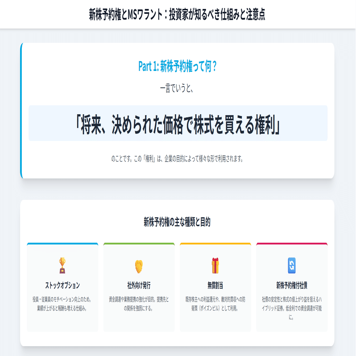Click the description 資金調達や業務提携の強化が目的

(x=139, y=304)
